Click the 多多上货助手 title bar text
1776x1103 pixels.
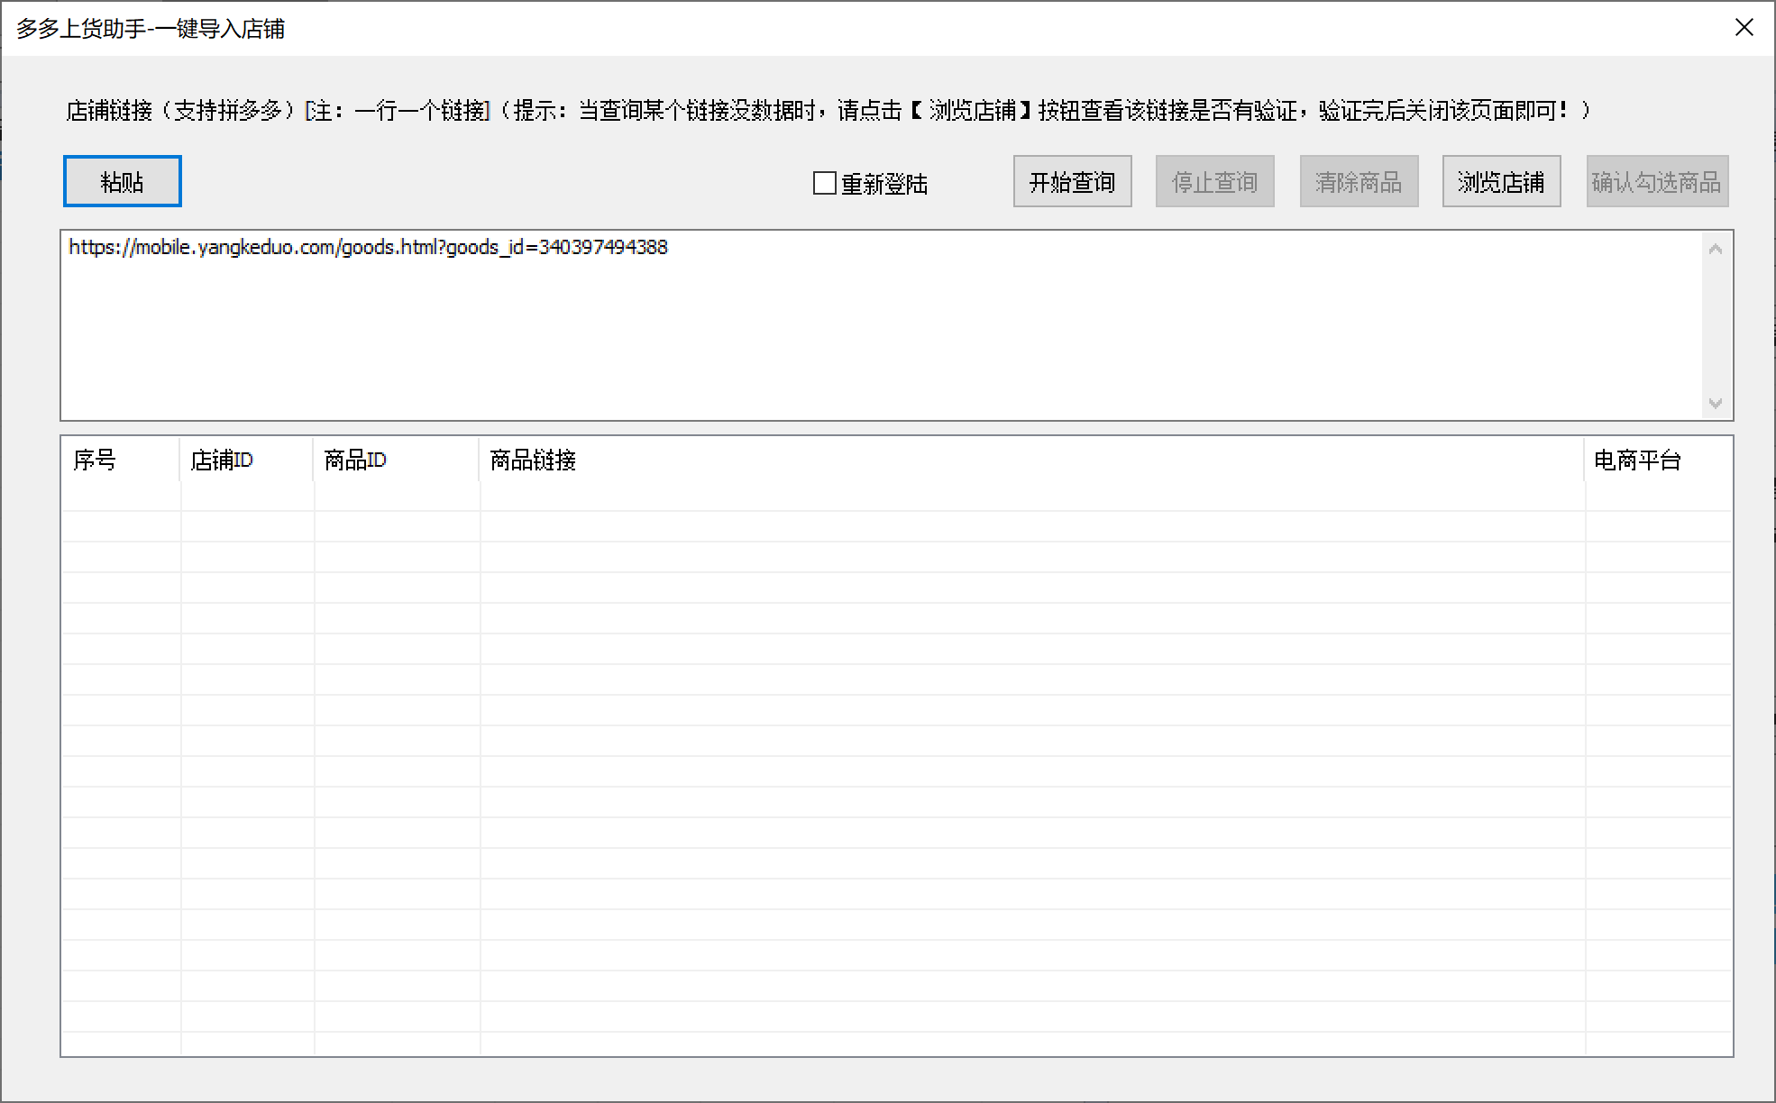click(x=151, y=29)
